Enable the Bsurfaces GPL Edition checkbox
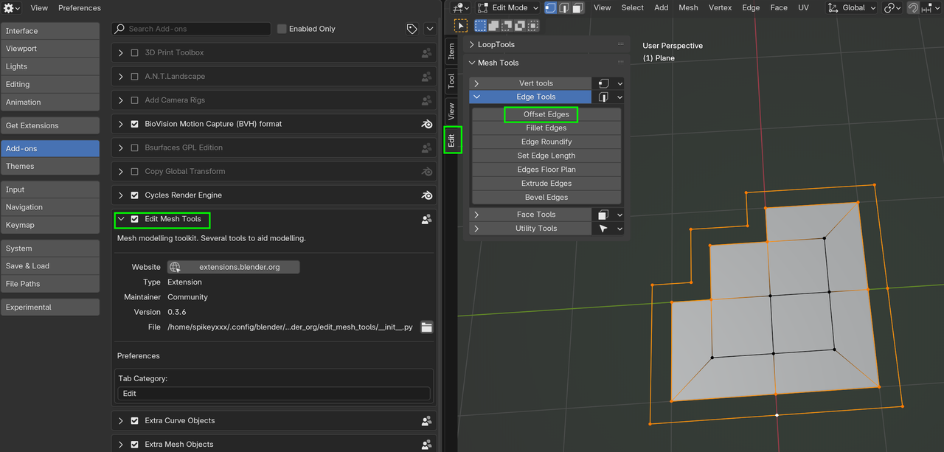This screenshot has height=452, width=944. tap(134, 147)
